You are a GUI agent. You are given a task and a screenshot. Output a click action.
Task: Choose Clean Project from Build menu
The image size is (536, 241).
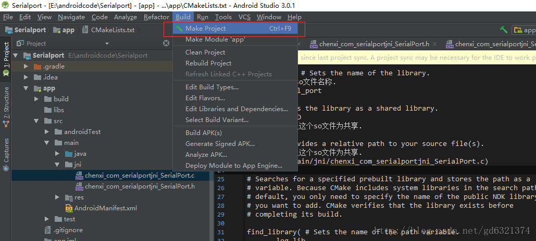(x=235, y=52)
